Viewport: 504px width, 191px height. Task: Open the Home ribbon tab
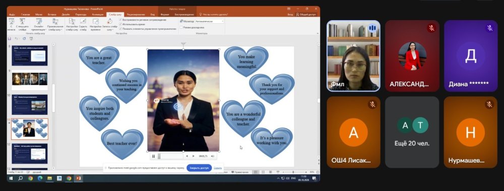pyautogui.click(x=25, y=15)
